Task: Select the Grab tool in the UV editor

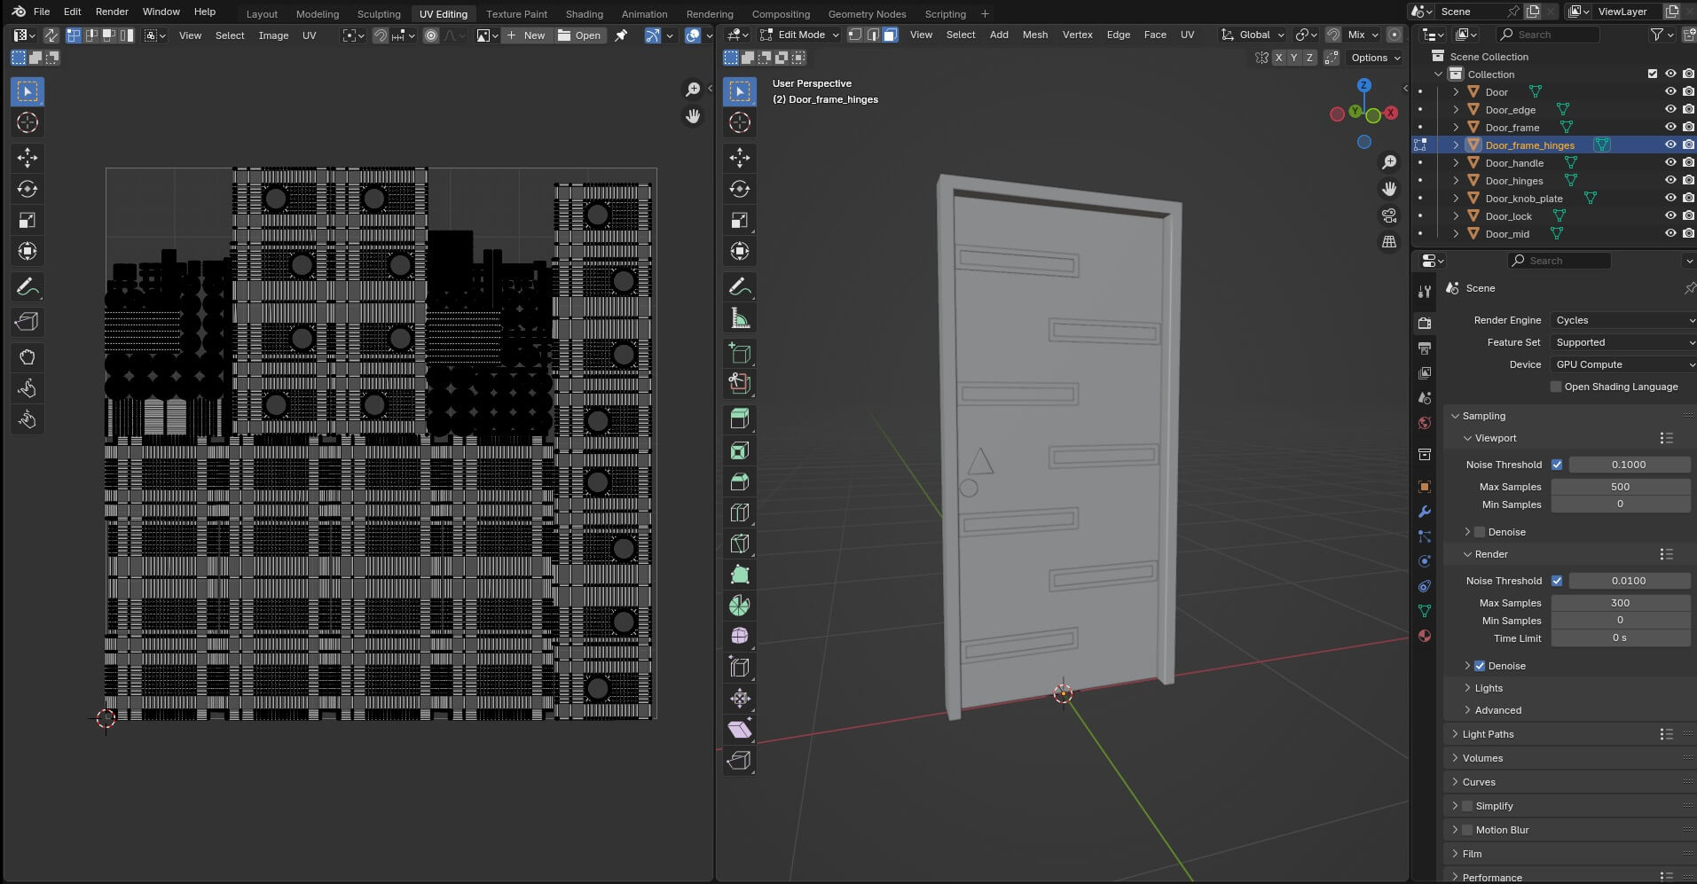Action: pos(27,357)
